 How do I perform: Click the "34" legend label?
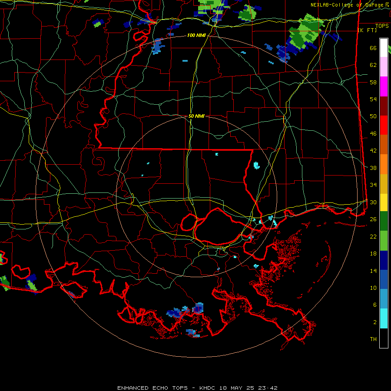pyautogui.click(x=373, y=185)
